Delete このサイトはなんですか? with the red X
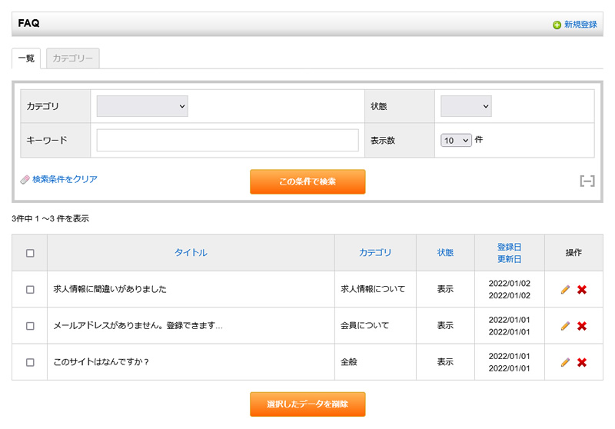The height and width of the screenshot is (429, 615). 582,362
